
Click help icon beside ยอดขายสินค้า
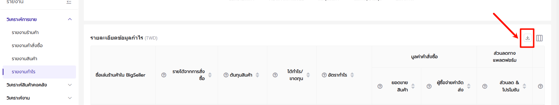pyautogui.click(x=380, y=86)
